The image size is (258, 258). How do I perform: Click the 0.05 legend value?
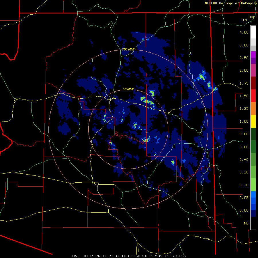tap(244, 198)
